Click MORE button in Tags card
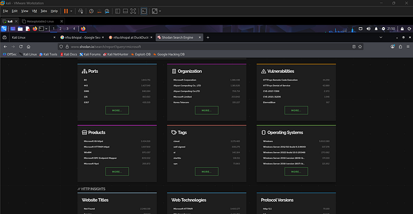 tap(206, 171)
